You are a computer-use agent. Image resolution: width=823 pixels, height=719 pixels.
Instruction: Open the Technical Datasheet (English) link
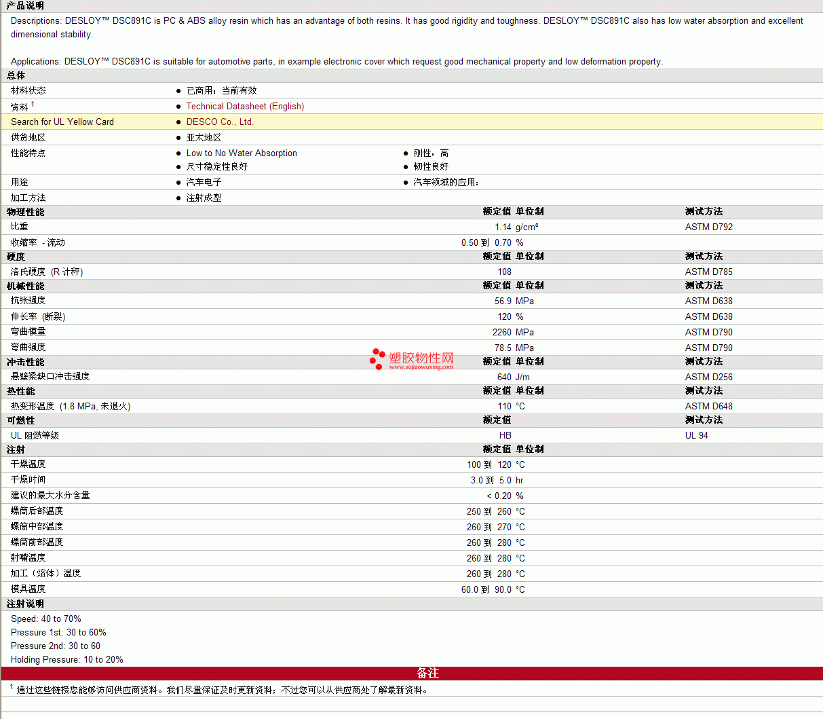tap(245, 106)
